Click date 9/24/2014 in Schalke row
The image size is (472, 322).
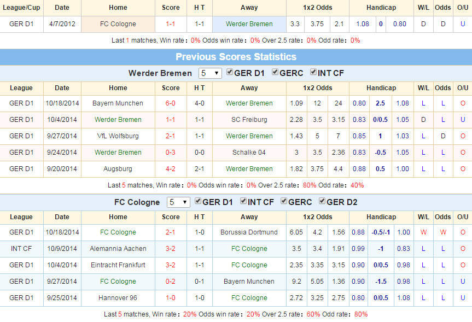(x=62, y=153)
